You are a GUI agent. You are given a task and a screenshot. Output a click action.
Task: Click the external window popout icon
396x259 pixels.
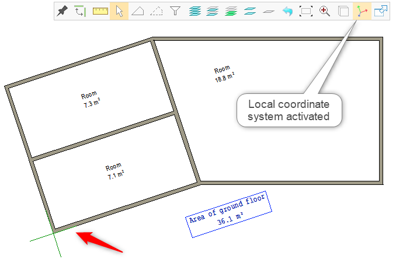[x=381, y=11]
